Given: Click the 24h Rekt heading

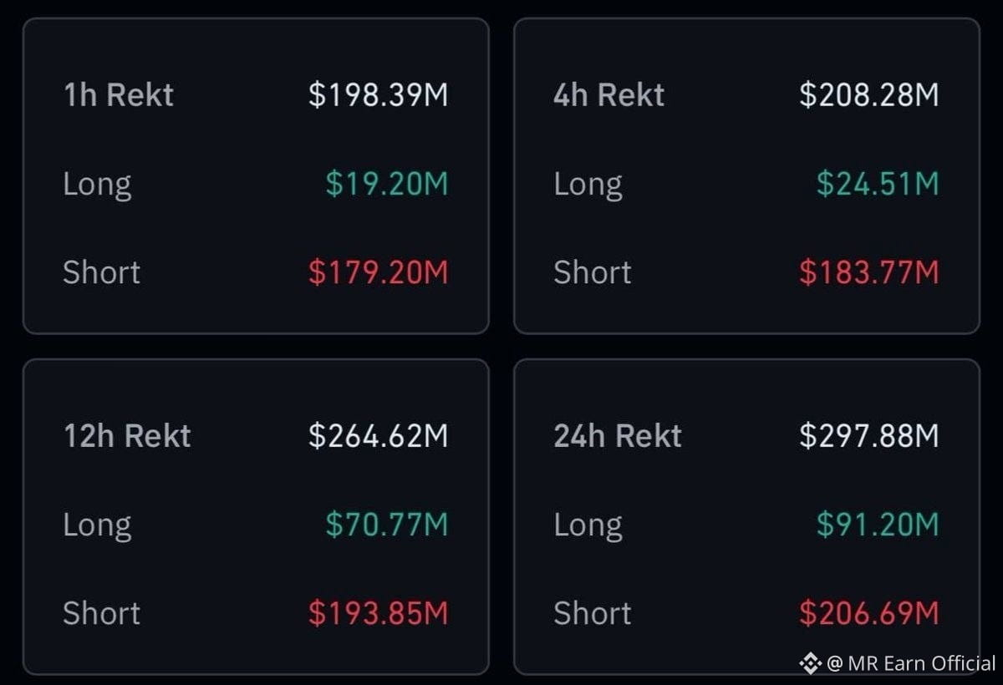Looking at the screenshot, I should [618, 435].
